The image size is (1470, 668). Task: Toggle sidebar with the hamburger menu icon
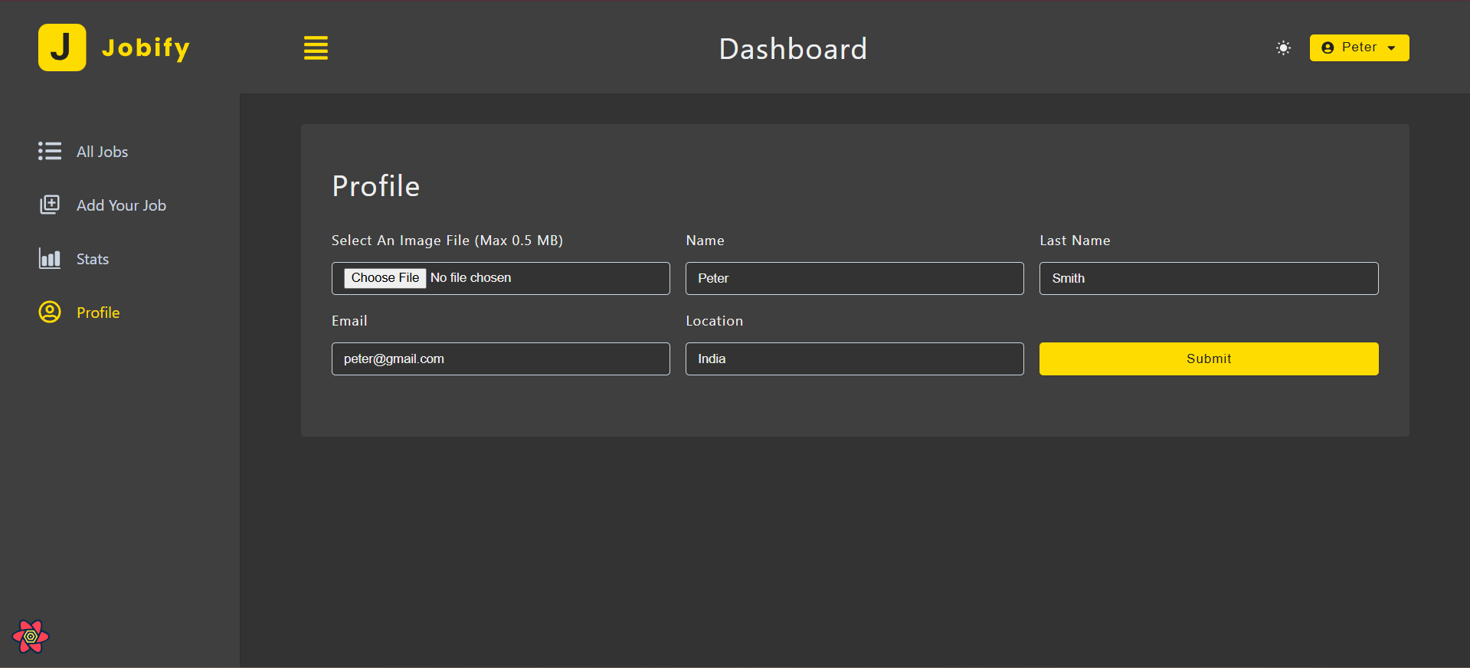[316, 48]
